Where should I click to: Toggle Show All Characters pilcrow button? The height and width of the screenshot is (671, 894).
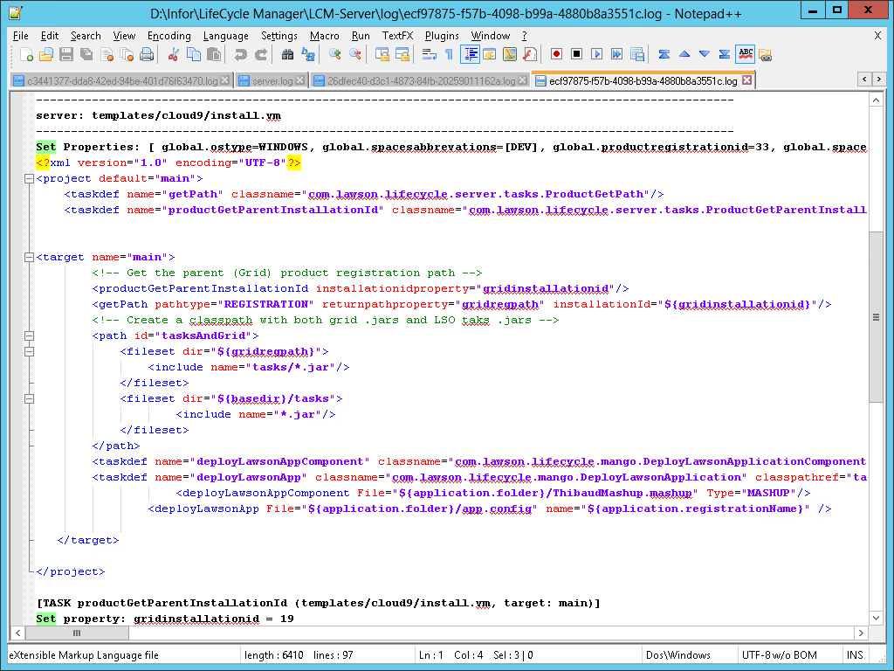(x=449, y=54)
